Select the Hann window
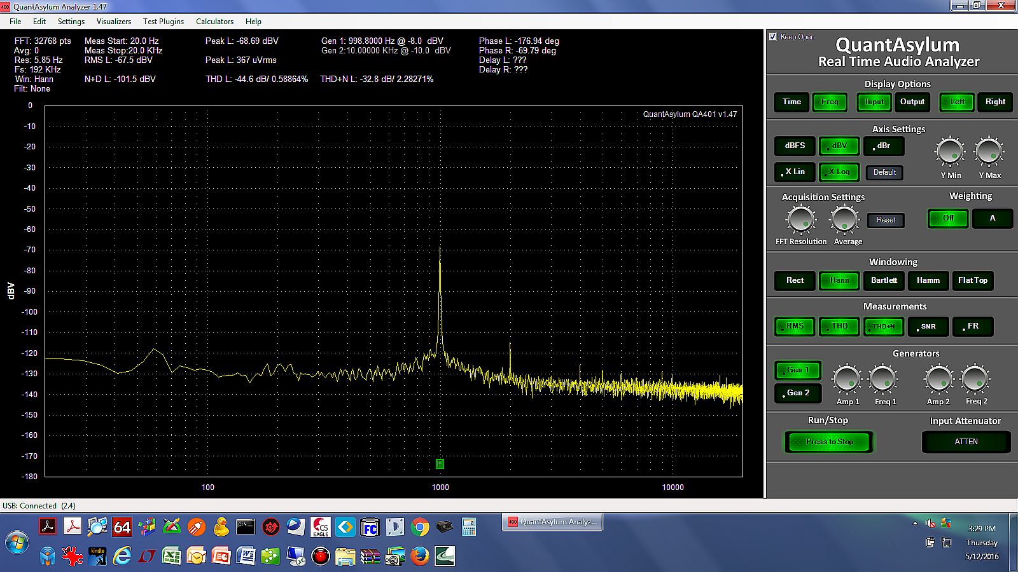Screen dimensions: 1018x572 tap(839, 280)
